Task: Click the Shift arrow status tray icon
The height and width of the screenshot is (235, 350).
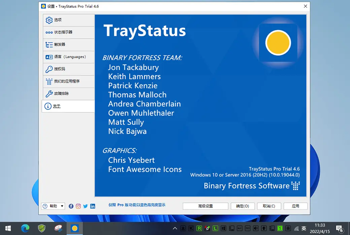Action: [x=264, y=228]
